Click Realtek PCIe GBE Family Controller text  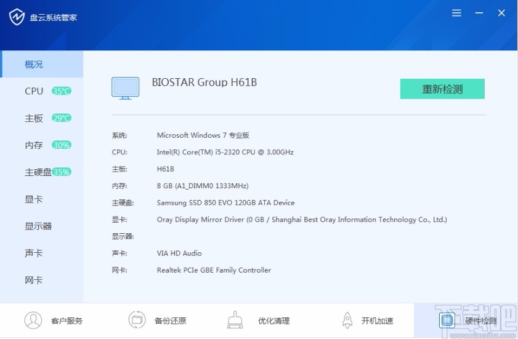click(214, 270)
